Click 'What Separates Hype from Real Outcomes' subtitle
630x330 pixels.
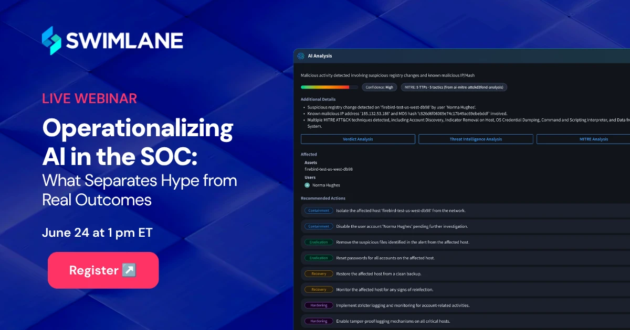[140, 190]
